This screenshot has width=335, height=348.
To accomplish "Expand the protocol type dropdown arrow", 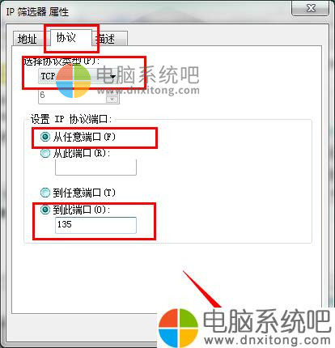I will (x=113, y=77).
